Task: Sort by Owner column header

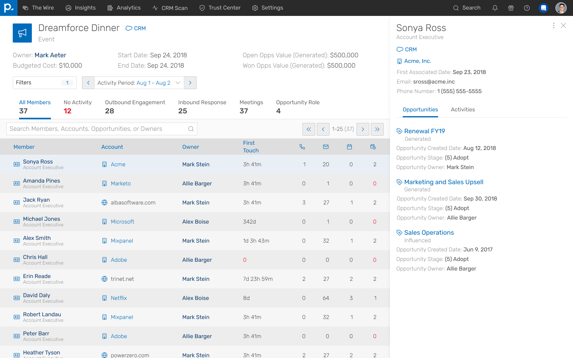Action: tap(191, 147)
